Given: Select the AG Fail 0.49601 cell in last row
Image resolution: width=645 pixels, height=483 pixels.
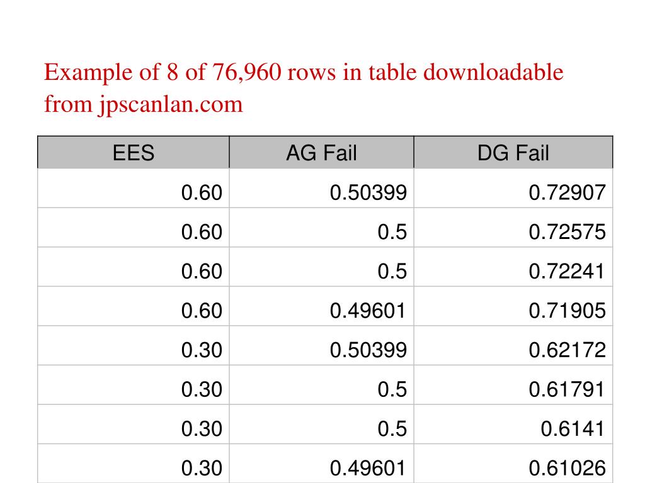Looking at the screenshot, I should [321, 464].
